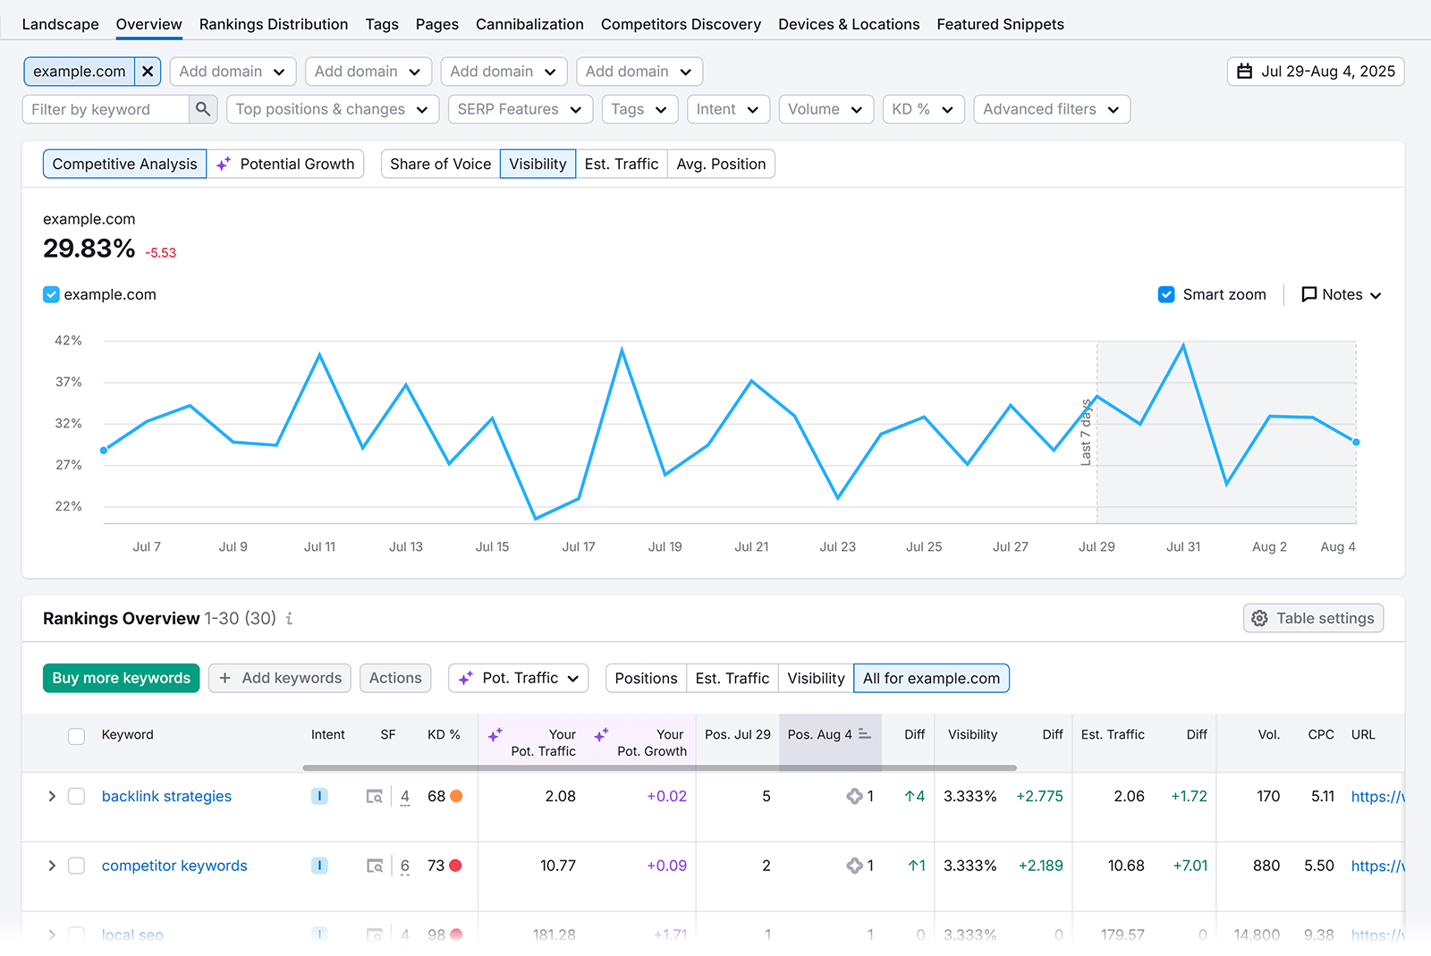Image resolution: width=1431 pixels, height=956 pixels.
Task: Select All for example.com columns
Action: (931, 678)
